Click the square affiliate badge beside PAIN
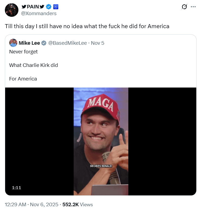Viewport: 199px width, 213px height. 56,7
